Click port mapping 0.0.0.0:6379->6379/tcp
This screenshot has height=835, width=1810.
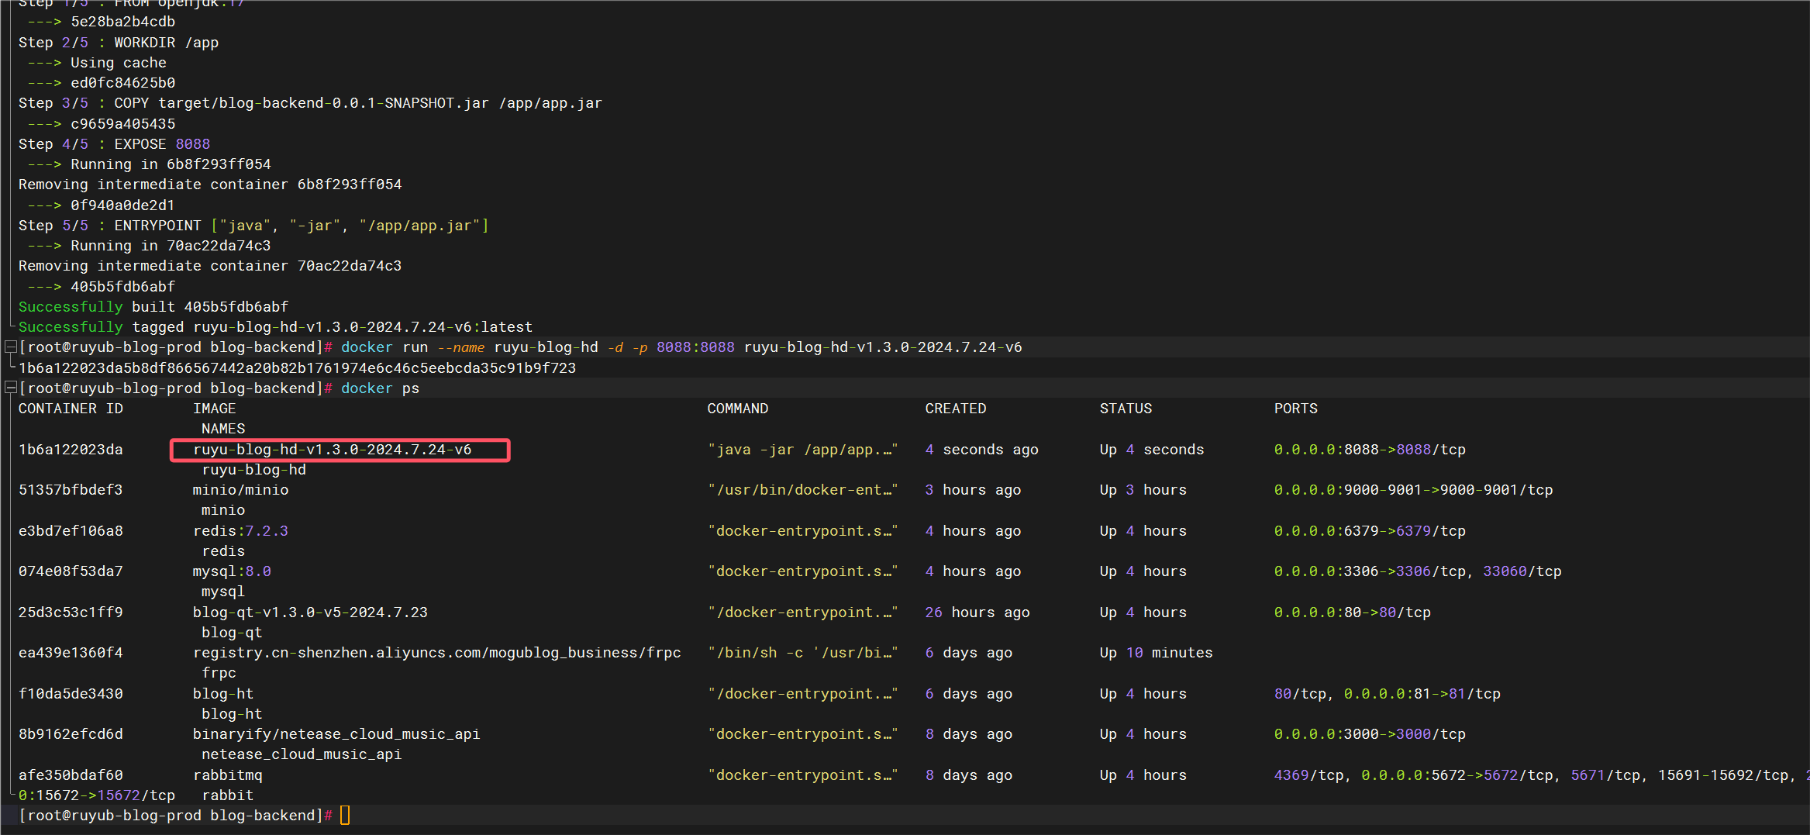[x=1370, y=531]
